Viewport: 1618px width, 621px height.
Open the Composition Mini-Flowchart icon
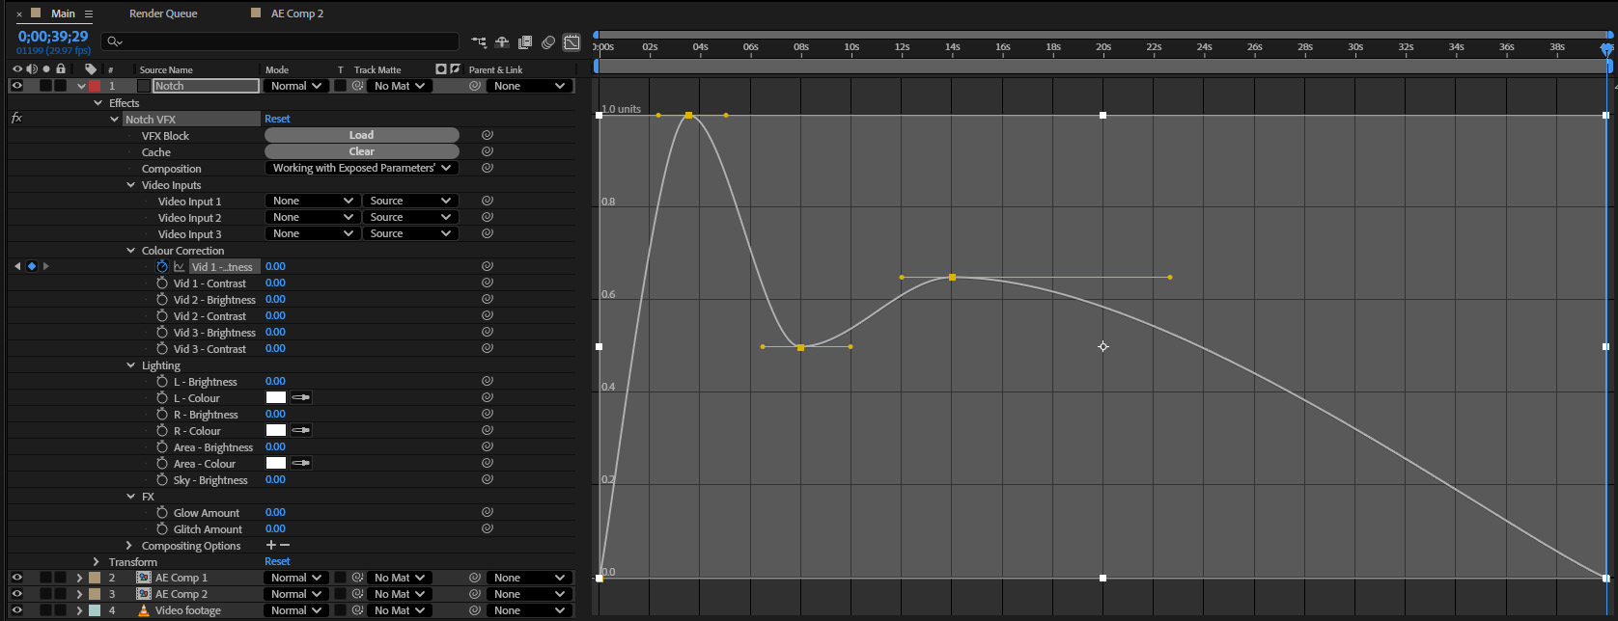coord(479,42)
